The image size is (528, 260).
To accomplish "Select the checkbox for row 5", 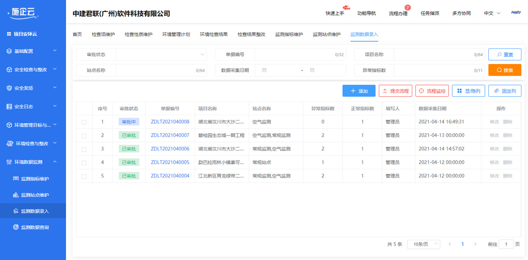I will pos(84,176).
